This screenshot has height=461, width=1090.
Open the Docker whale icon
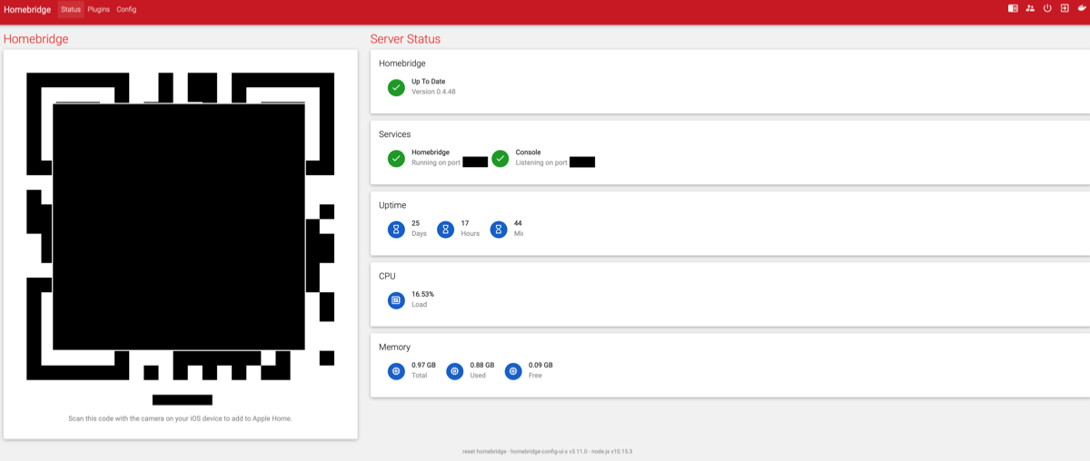pyautogui.click(x=1081, y=9)
